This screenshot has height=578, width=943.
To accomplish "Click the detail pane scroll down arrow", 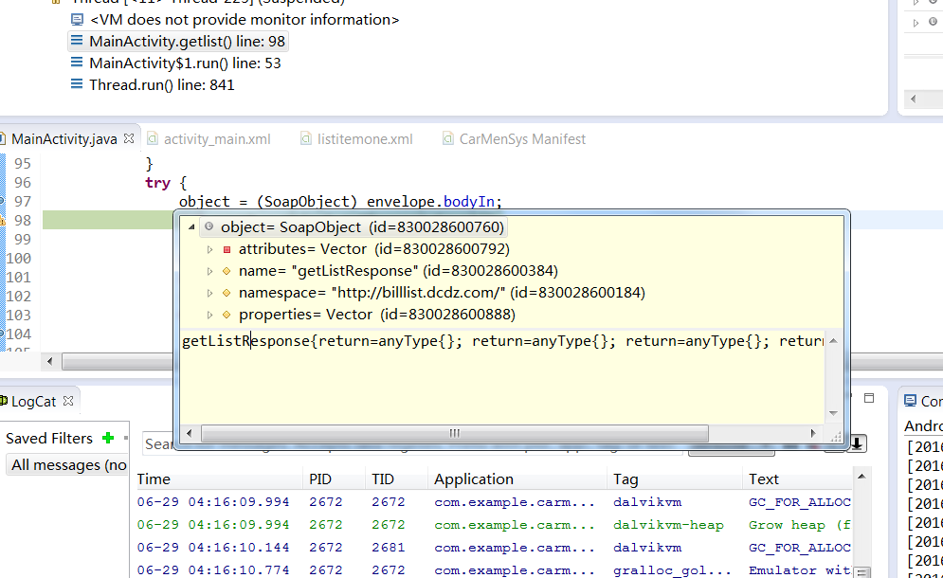I will (x=833, y=412).
